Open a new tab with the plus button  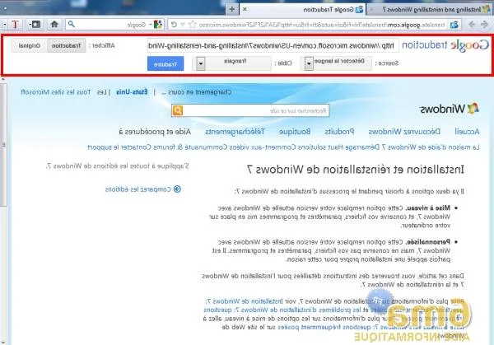point(232,9)
